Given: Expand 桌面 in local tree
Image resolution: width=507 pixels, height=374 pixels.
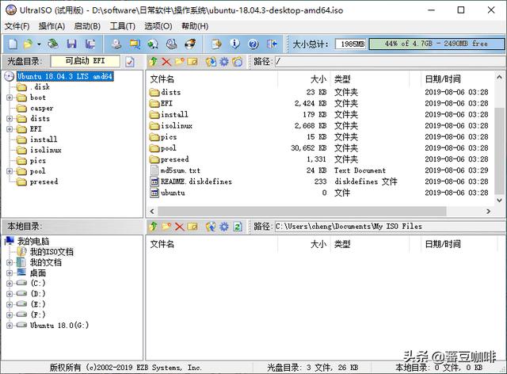Looking at the screenshot, I should point(10,273).
